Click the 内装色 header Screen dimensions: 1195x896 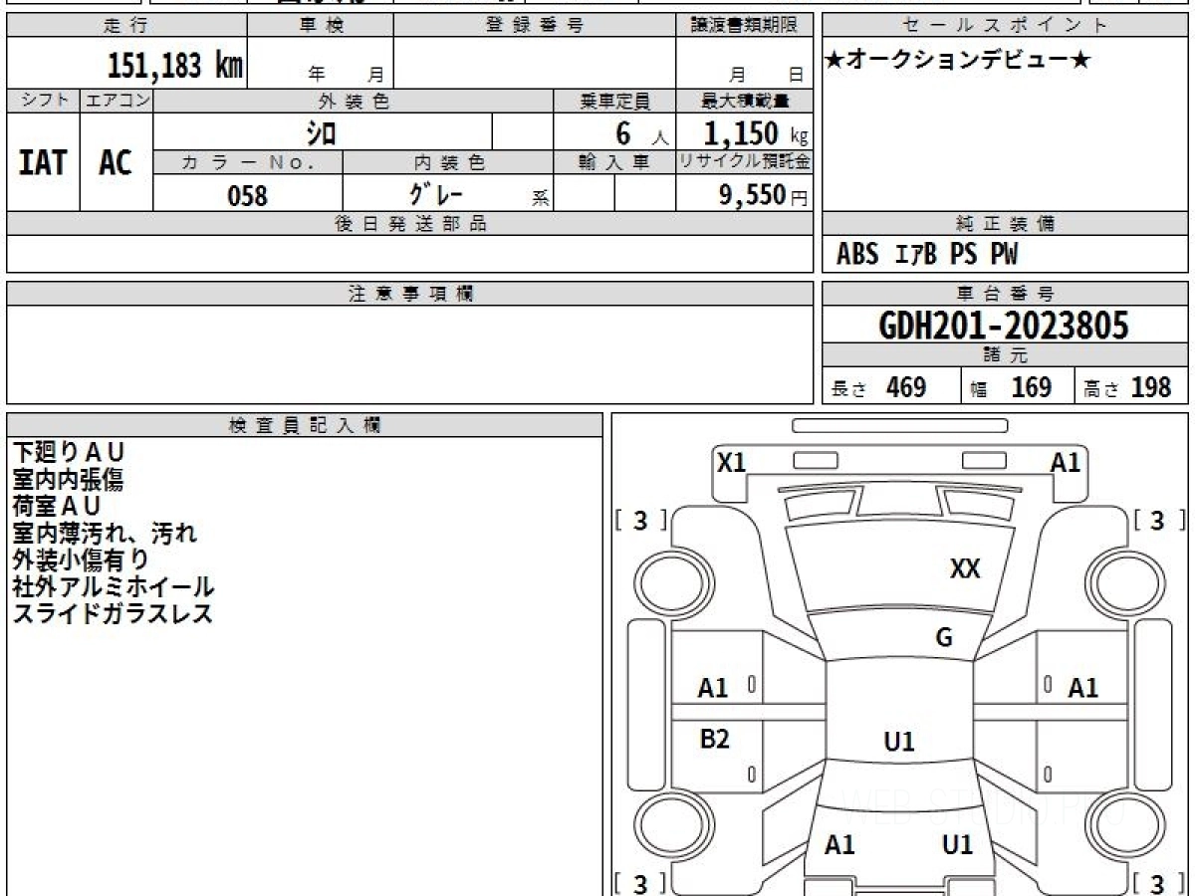pos(448,162)
